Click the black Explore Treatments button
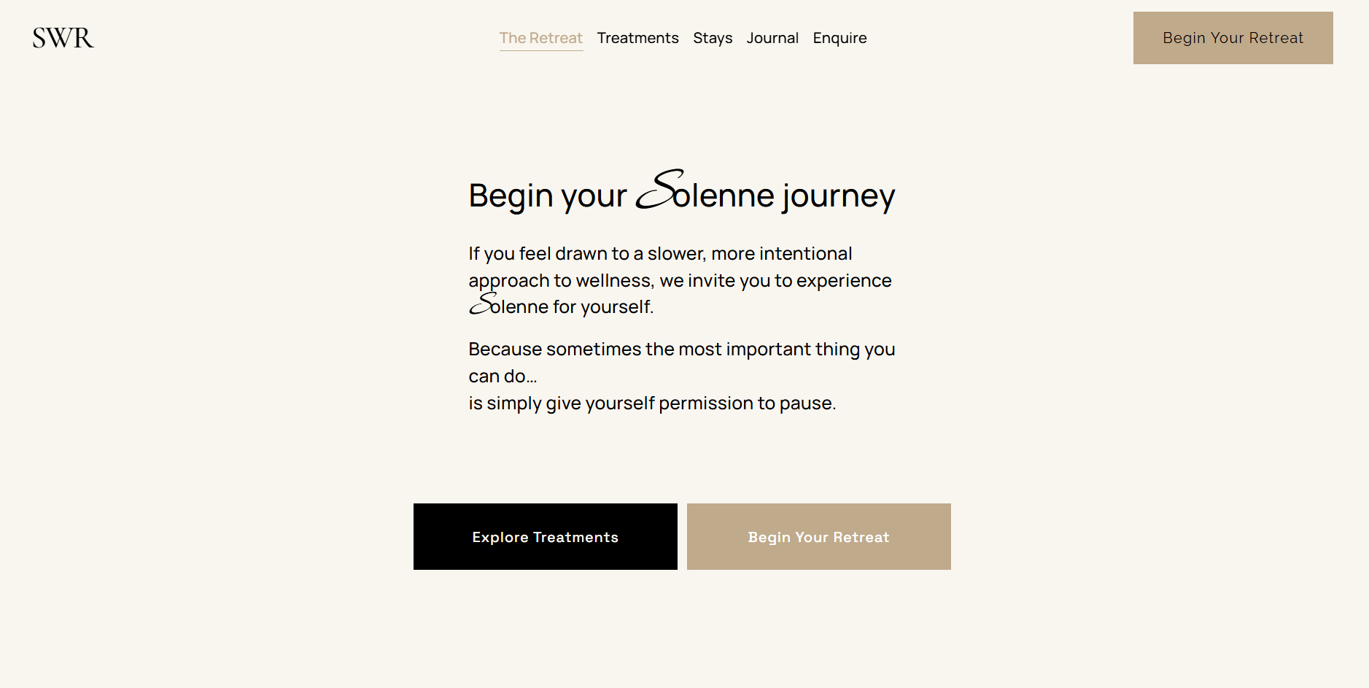The width and height of the screenshot is (1369, 688). tap(546, 537)
